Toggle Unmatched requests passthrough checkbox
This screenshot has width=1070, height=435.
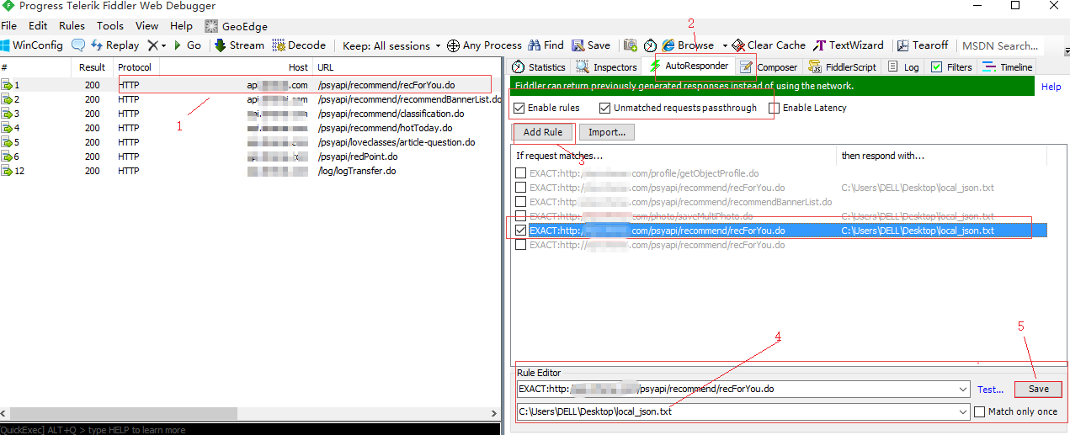click(605, 108)
